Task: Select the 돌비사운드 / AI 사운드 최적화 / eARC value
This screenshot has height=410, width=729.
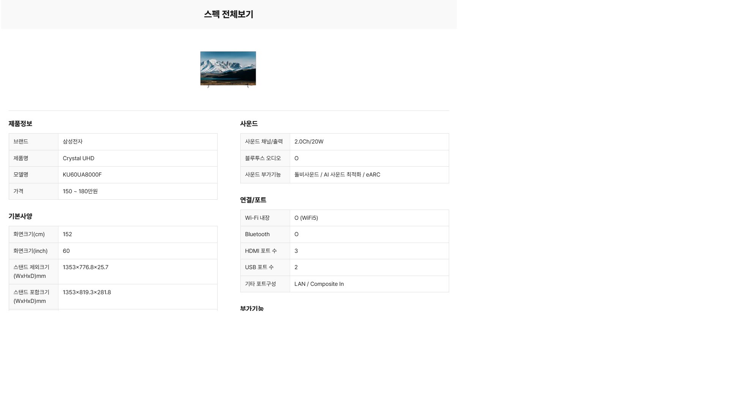Action: click(x=337, y=175)
